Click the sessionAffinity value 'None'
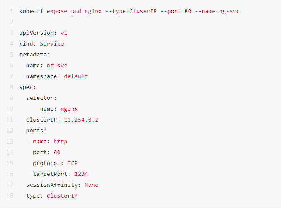 tap(92, 185)
